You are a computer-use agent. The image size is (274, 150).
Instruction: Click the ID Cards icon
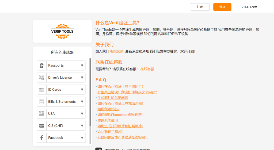click(x=41, y=90)
